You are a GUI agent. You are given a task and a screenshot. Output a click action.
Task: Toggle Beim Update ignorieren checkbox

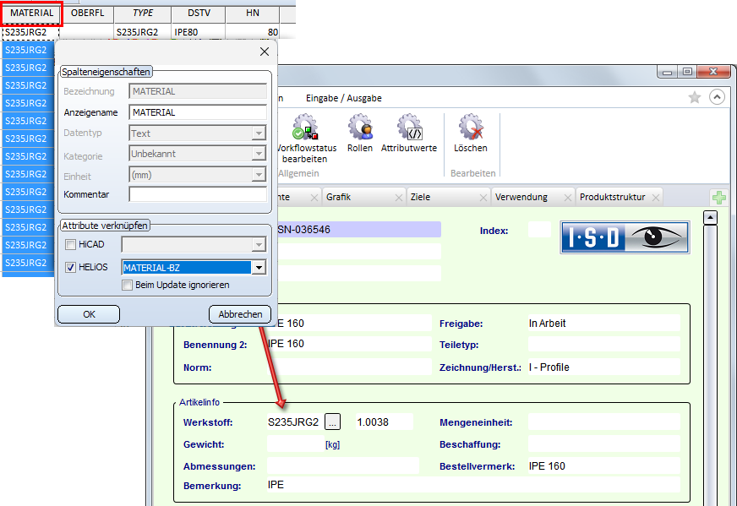pyautogui.click(x=128, y=285)
